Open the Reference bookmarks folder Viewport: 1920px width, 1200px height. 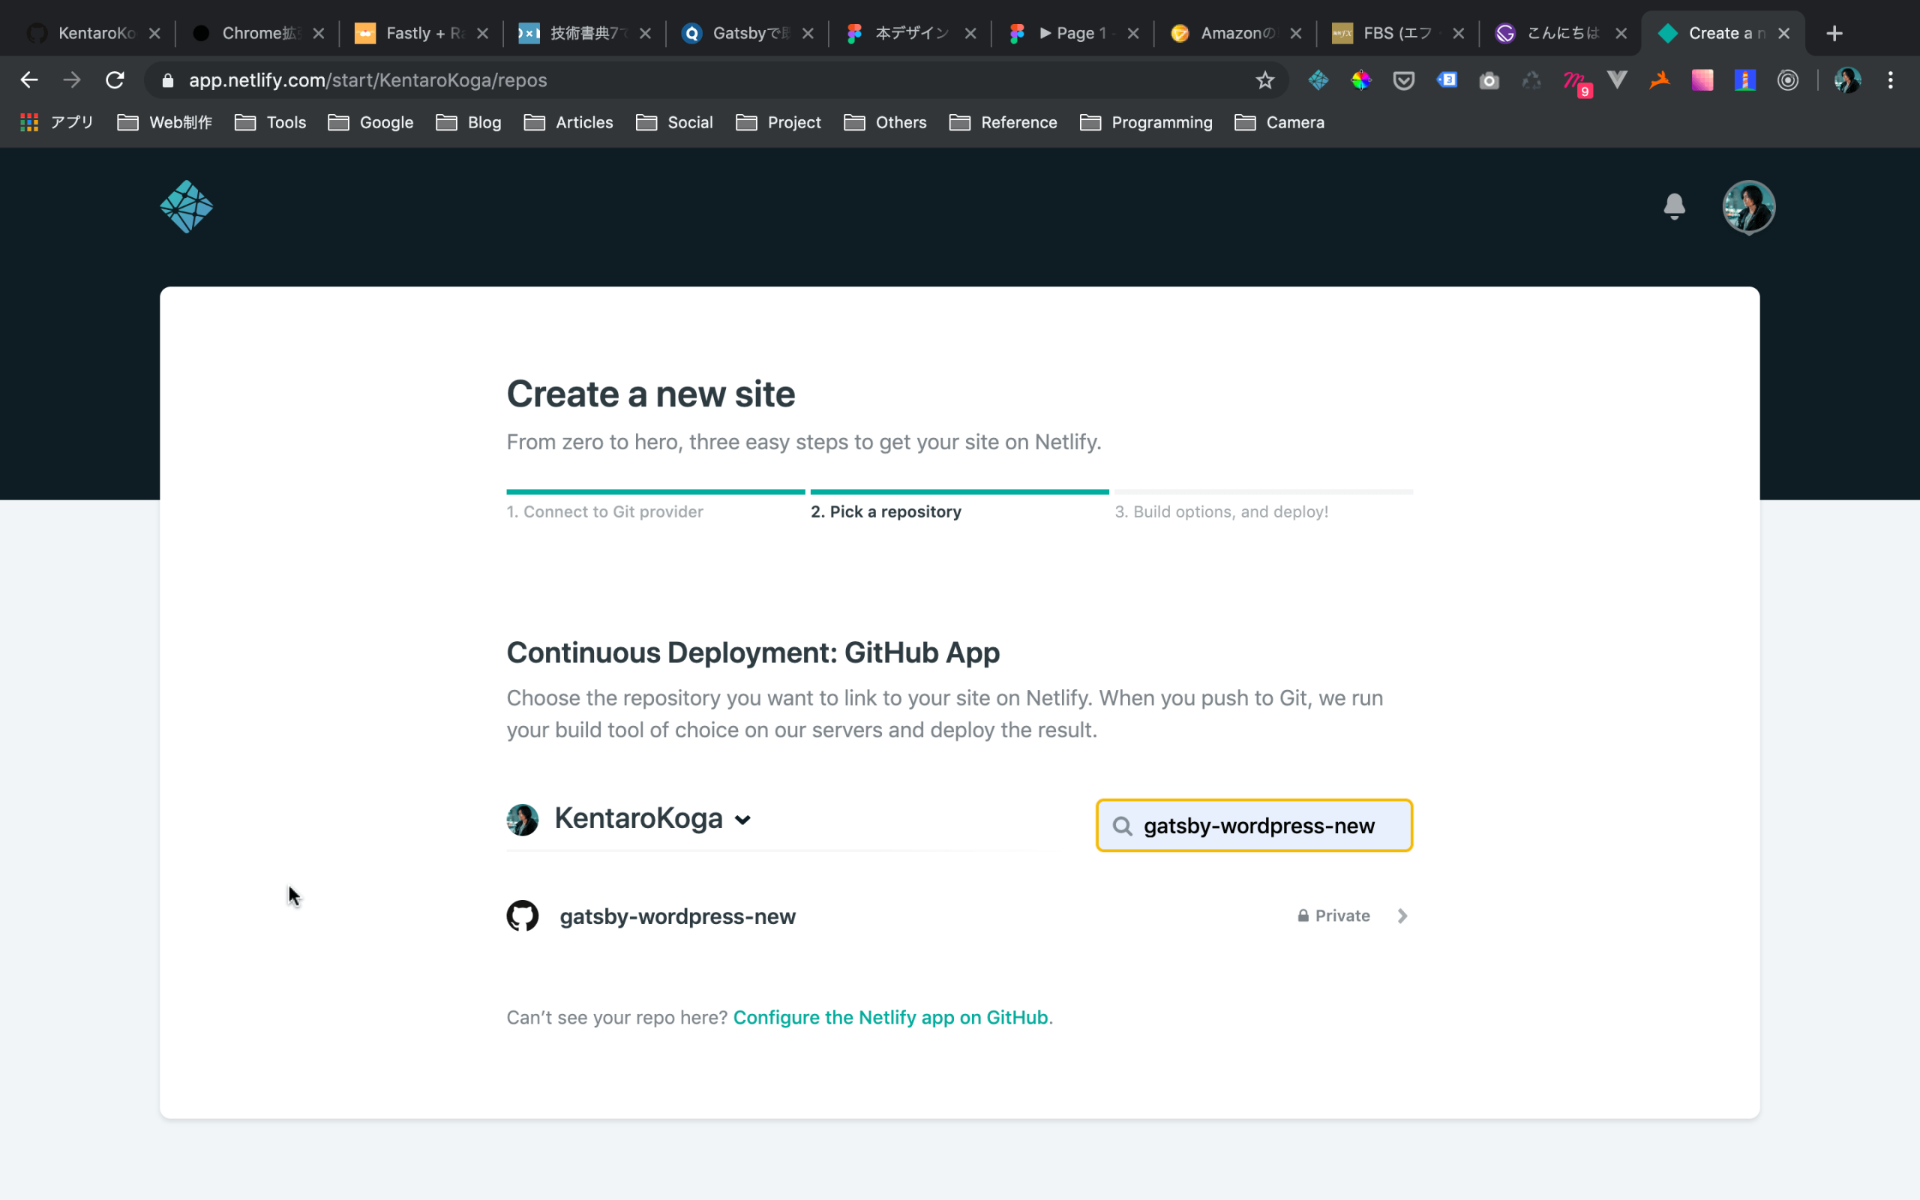pos(1003,122)
